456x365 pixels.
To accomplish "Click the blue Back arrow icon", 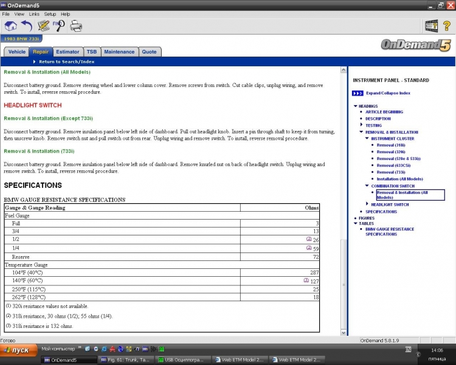I will point(27,26).
